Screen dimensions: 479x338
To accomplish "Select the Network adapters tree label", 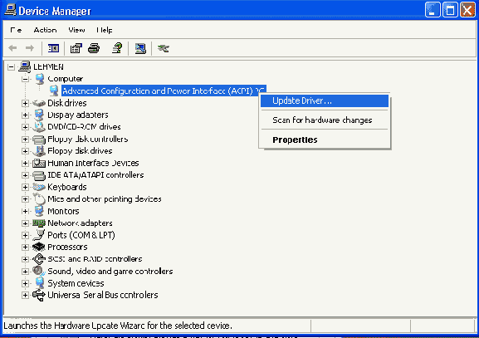I will (80, 223).
